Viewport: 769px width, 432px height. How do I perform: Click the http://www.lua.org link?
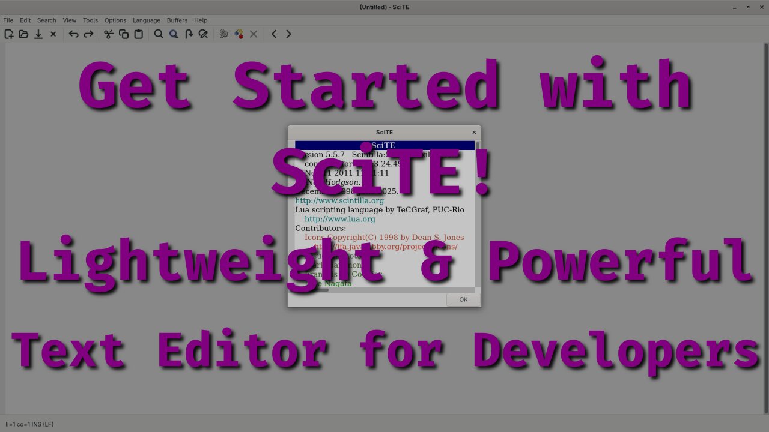point(340,219)
